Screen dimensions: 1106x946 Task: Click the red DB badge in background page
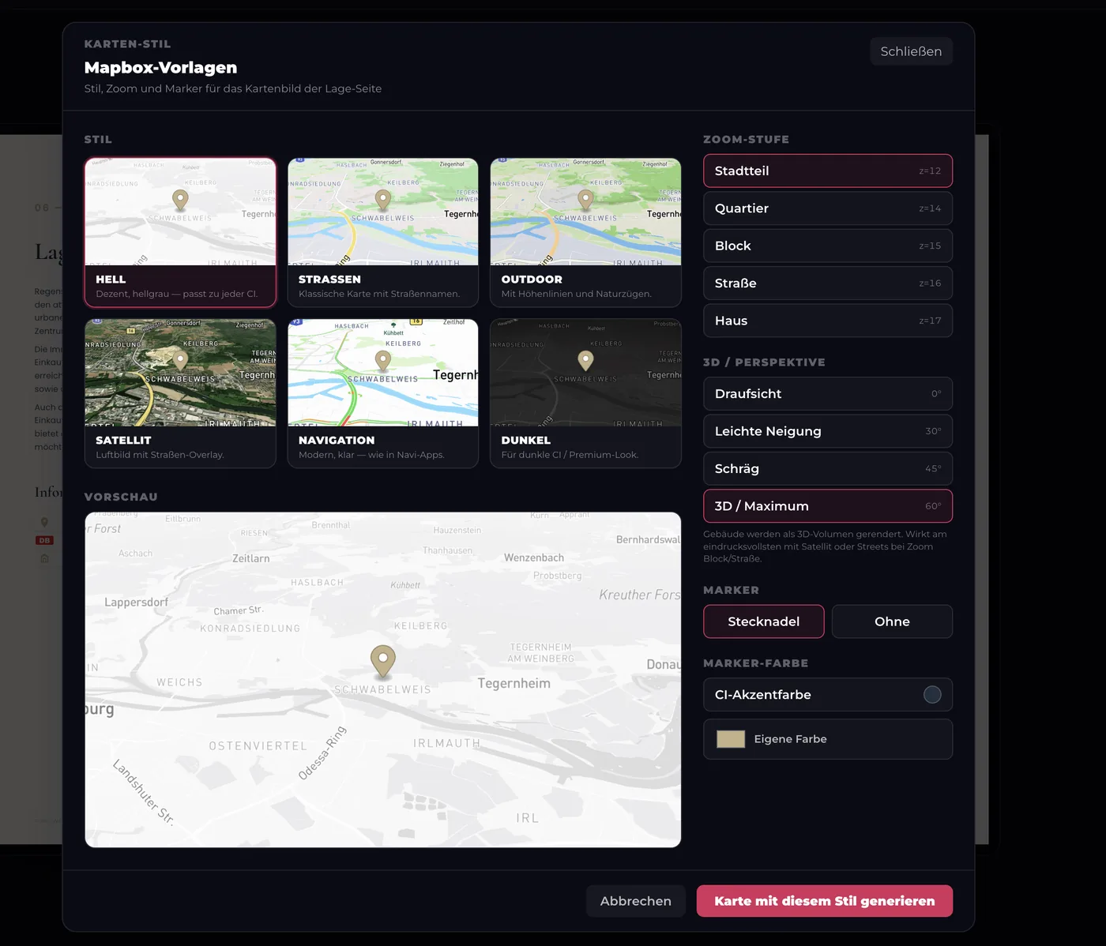[44, 540]
